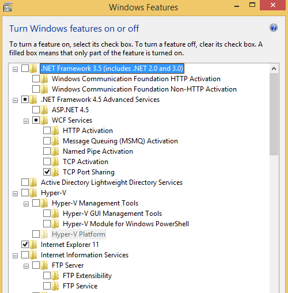
Task: Click folder icon beside WCF Services
Action: [44, 120]
